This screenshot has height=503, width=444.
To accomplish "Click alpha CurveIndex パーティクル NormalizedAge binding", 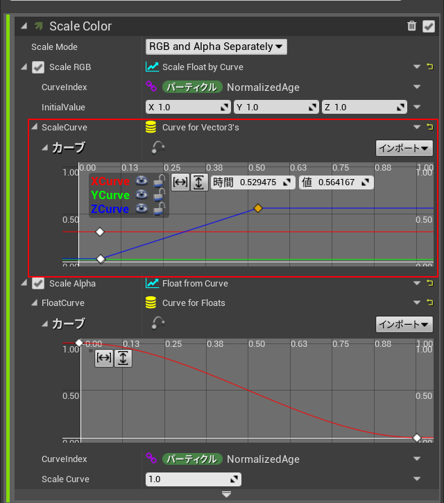I will [x=231, y=459].
